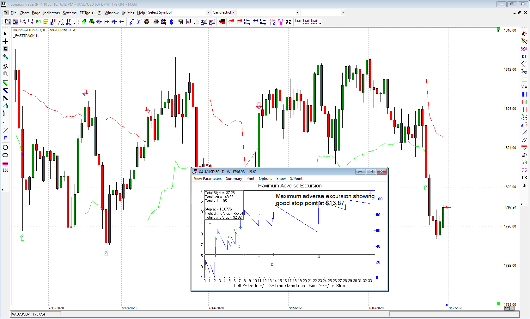Click the first Live Rng icon
Screen dimensions: 530x319
(247, 22)
